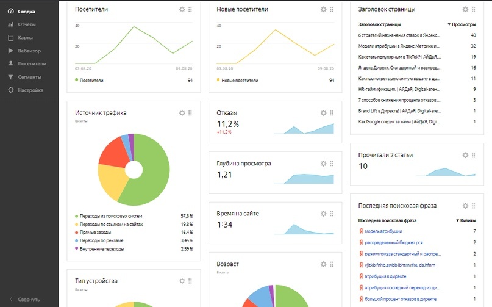Click the green Посетители legend dot
Screen dimensions: 492x307
pyautogui.click(x=77, y=80)
